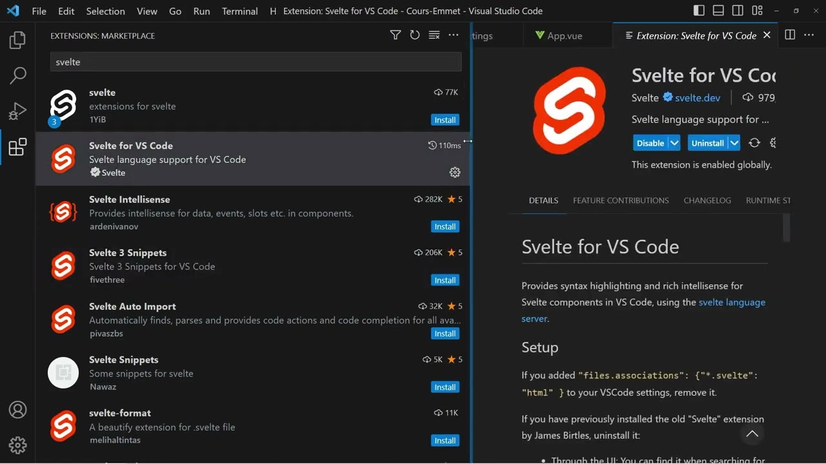Click the Svelte Snippets placeholder icon
This screenshot has width=826, height=464.
pos(63,373)
